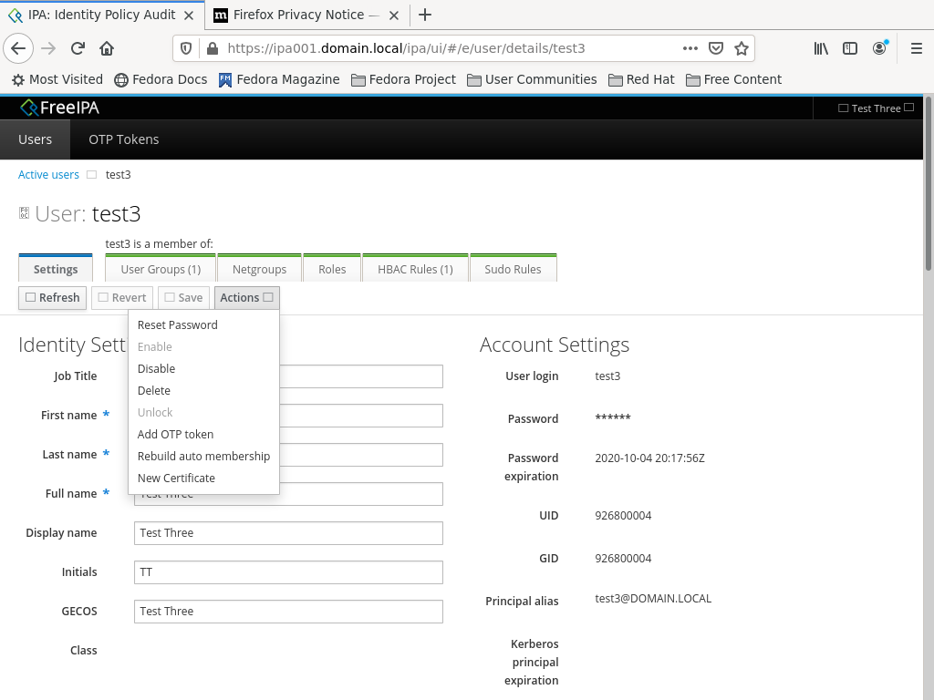Image resolution: width=934 pixels, height=700 pixels.
Task: Reload the page with the refresh icon
Action: [x=78, y=48]
